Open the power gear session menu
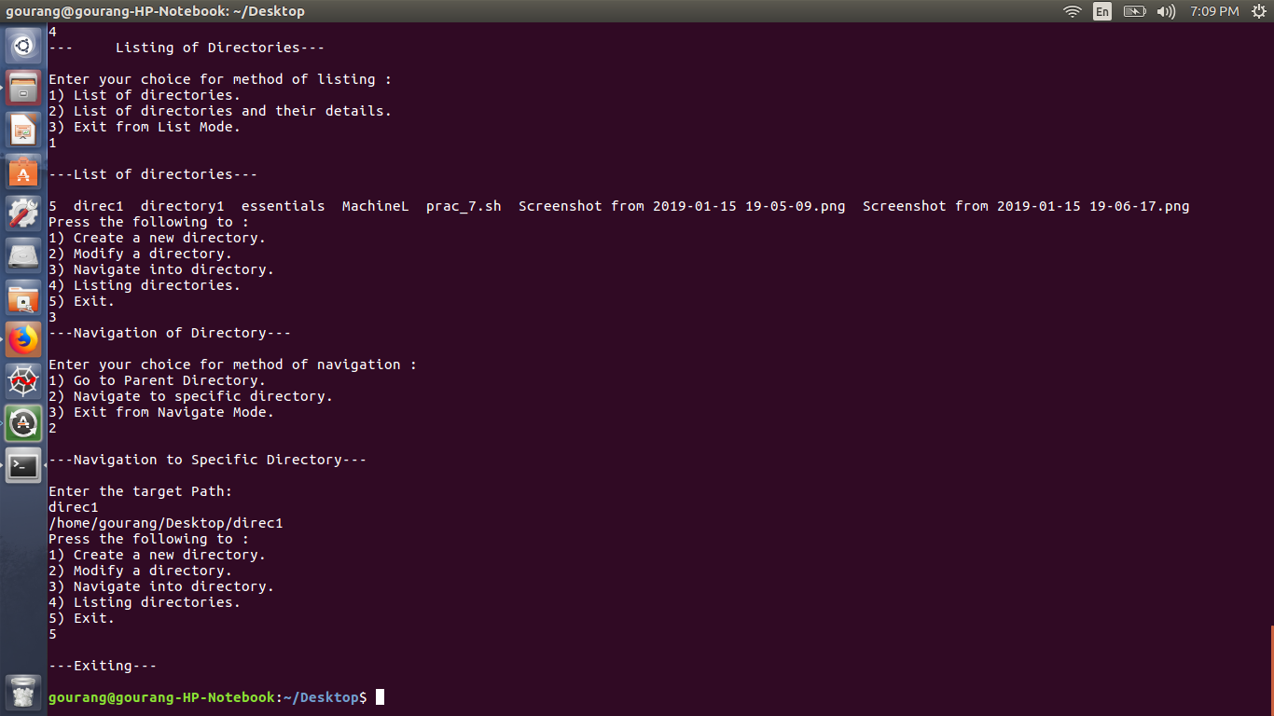Screen dimensions: 1274x716 (x=1259, y=11)
